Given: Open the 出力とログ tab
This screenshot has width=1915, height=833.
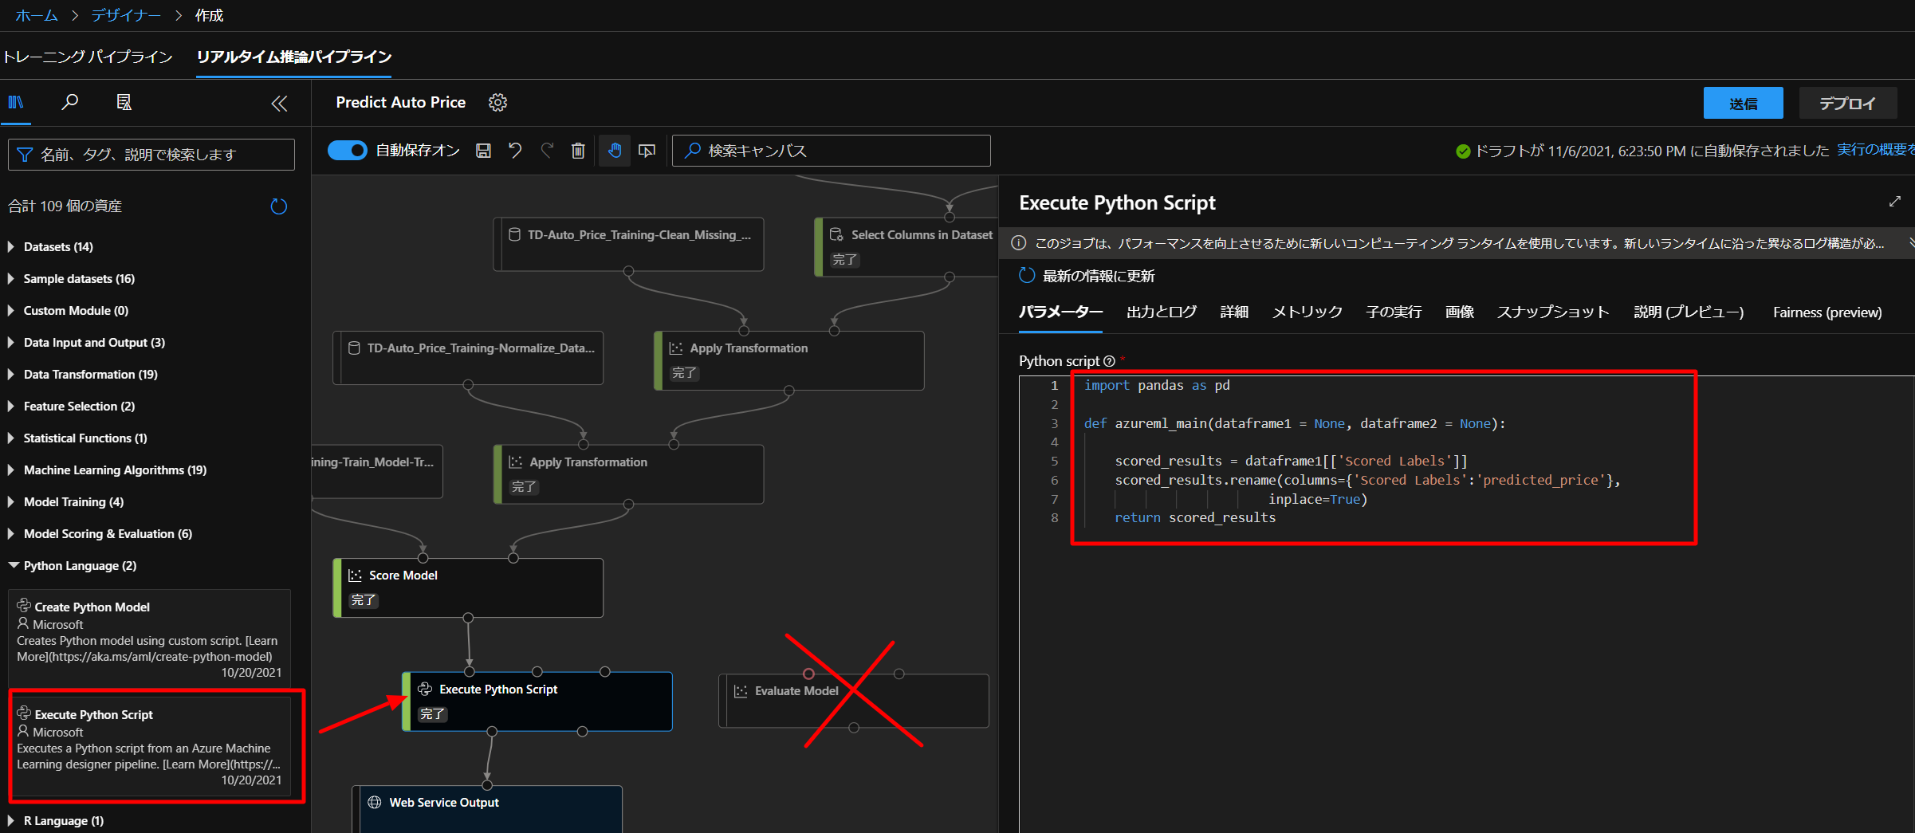Looking at the screenshot, I should pyautogui.click(x=1161, y=312).
